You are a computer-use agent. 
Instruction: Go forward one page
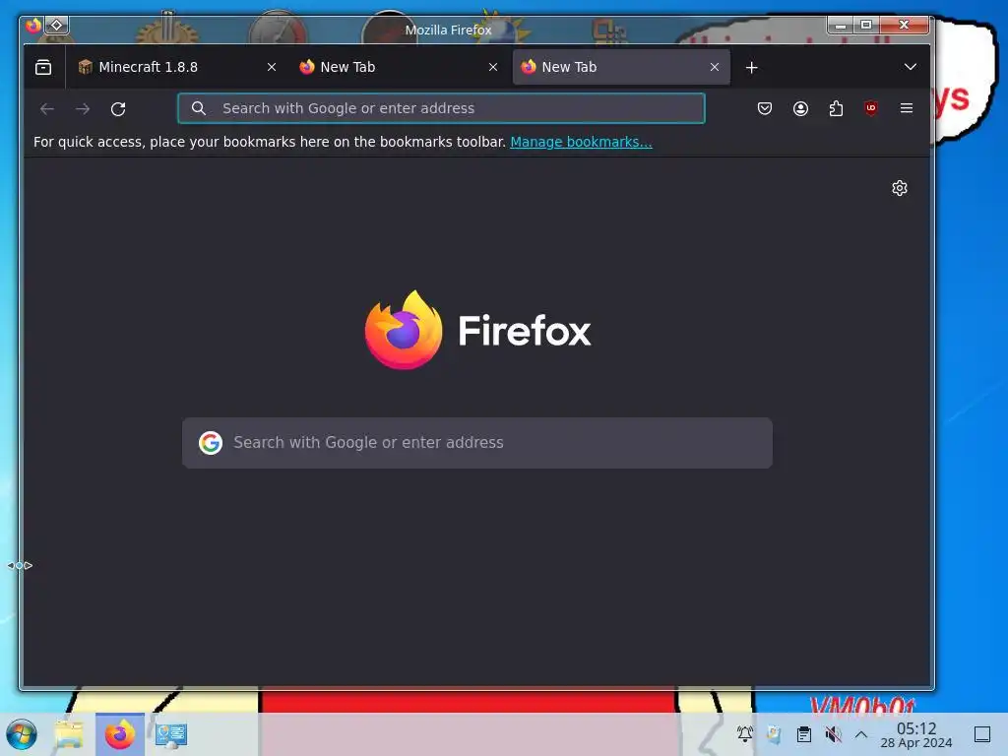click(83, 108)
